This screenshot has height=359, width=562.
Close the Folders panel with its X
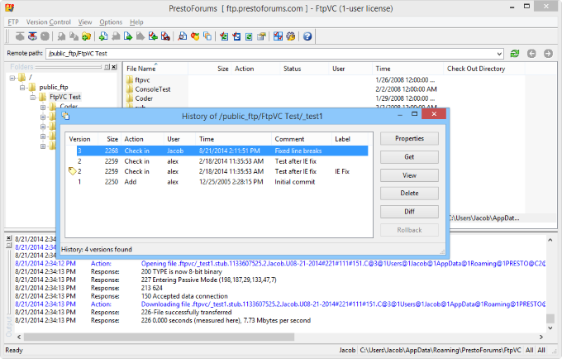[114, 67]
